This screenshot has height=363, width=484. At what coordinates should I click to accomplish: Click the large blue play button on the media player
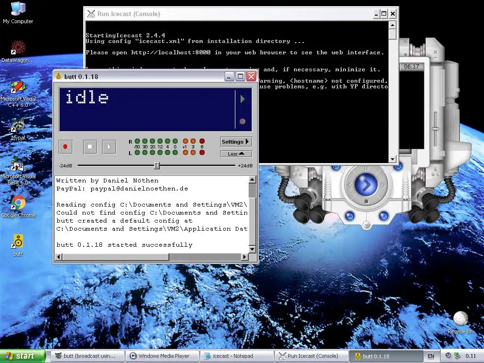(x=366, y=185)
